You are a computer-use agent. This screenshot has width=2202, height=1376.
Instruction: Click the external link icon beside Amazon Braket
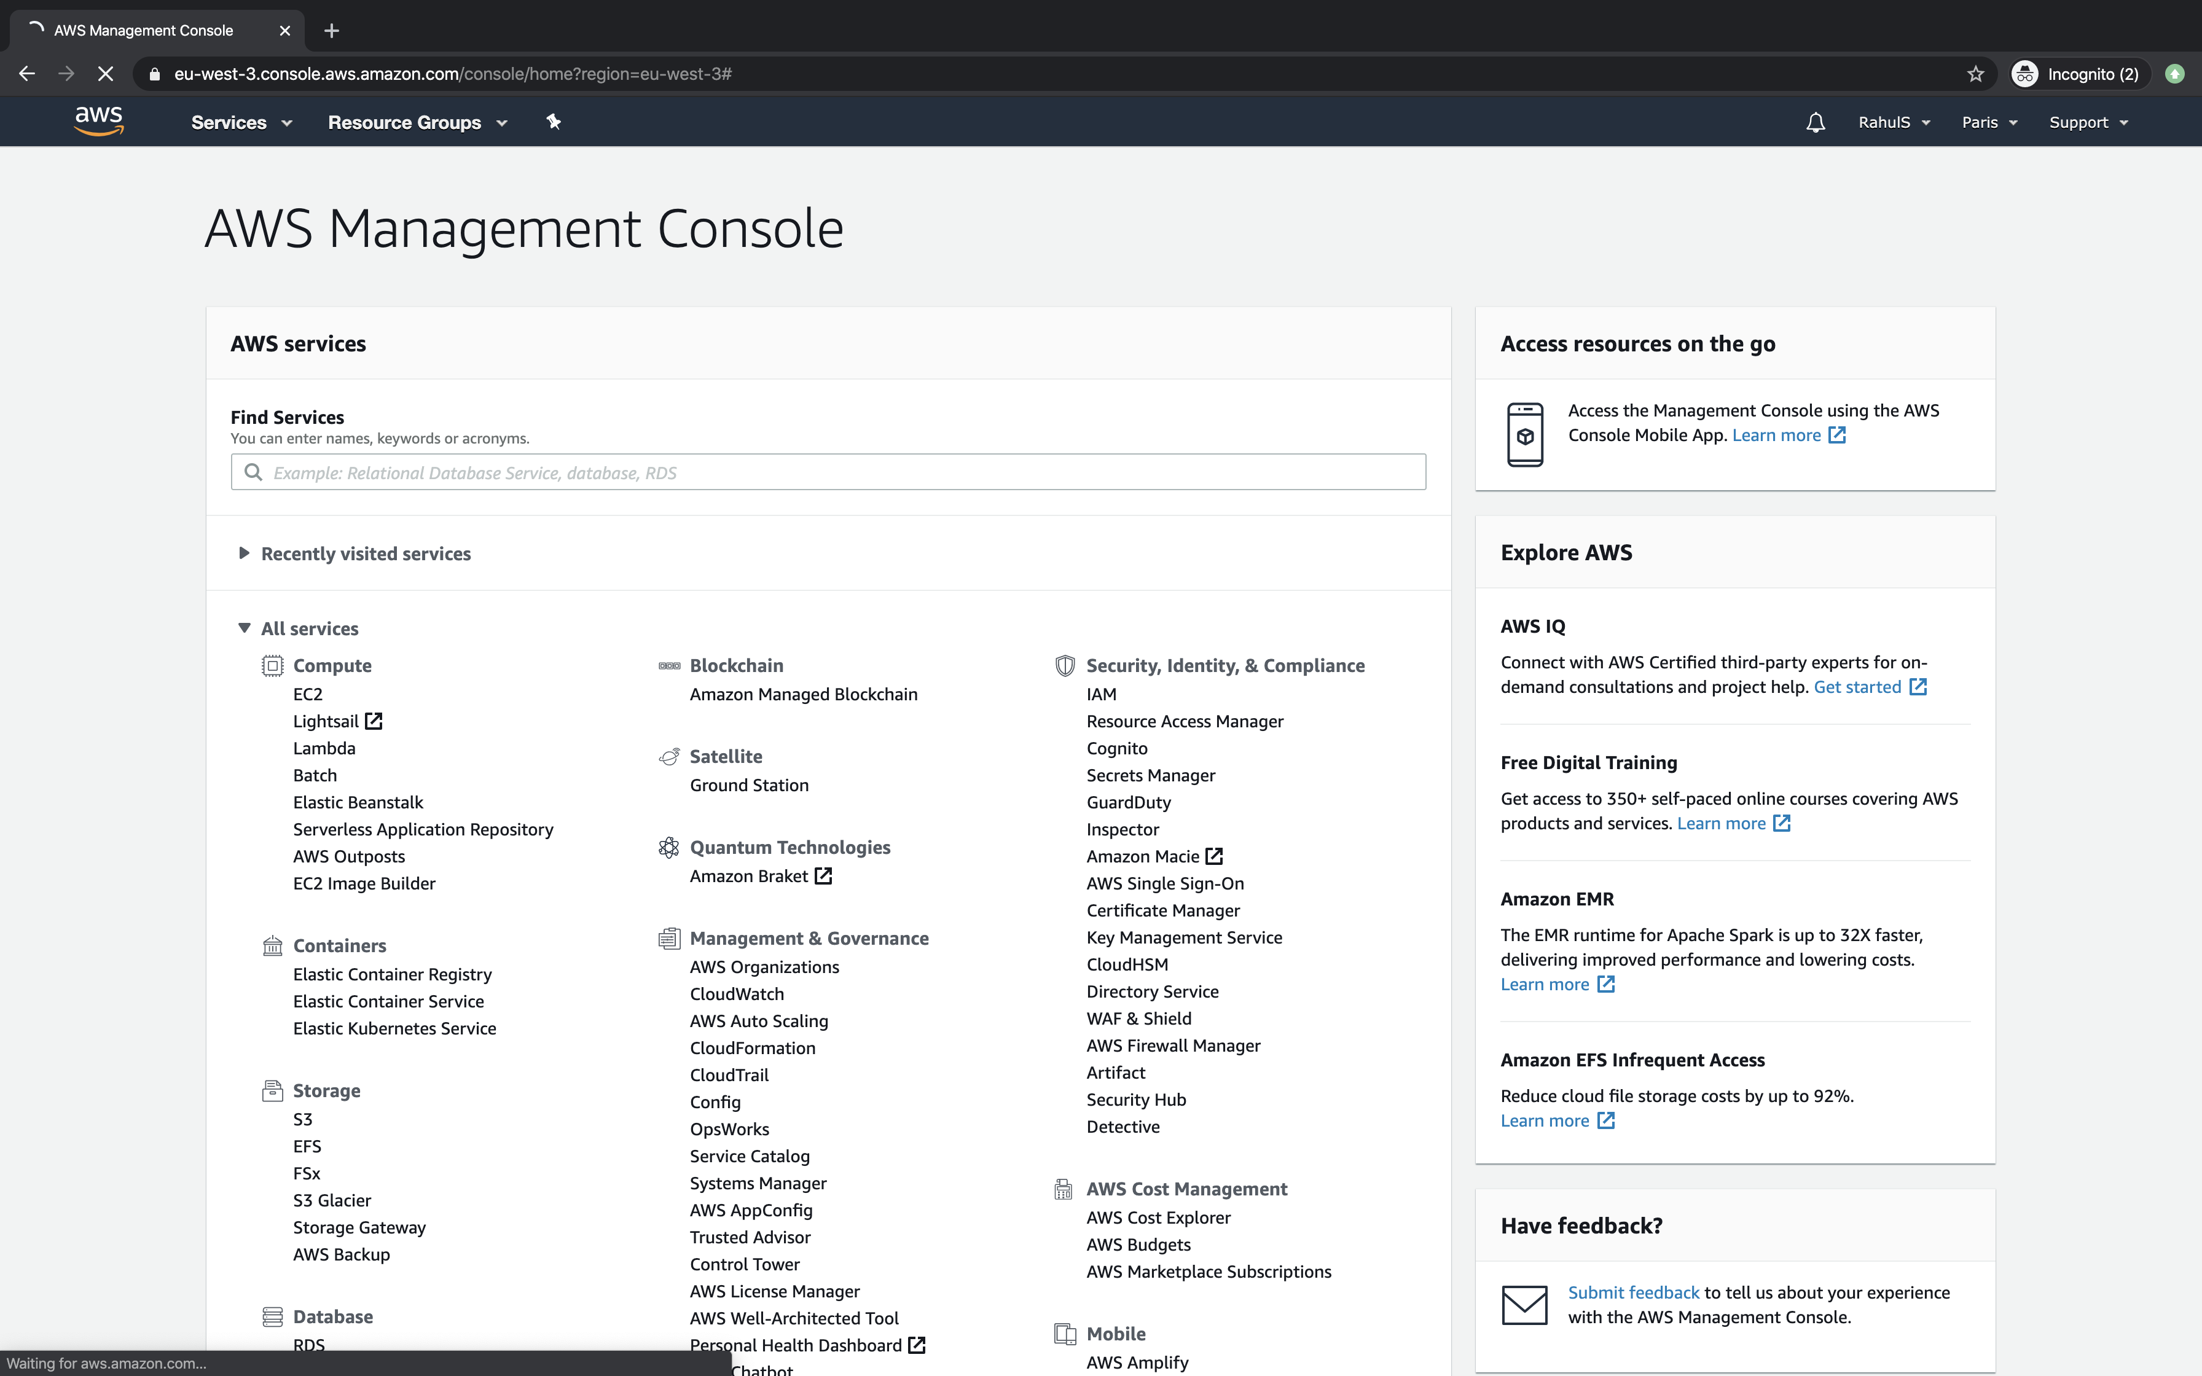pos(823,875)
